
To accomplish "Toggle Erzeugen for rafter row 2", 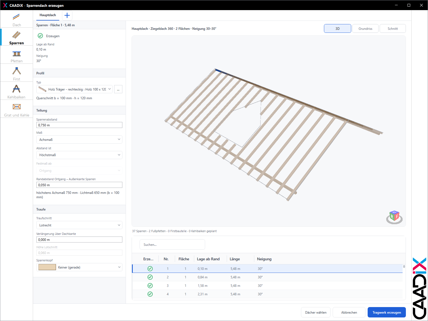I will coord(150,277).
